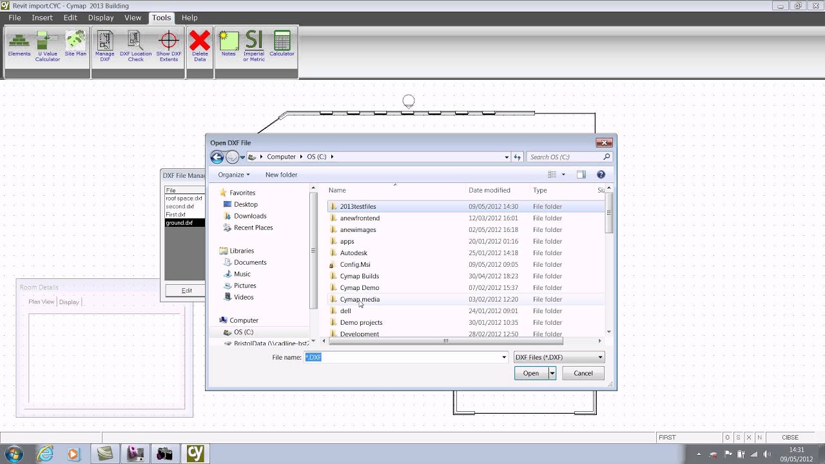Screen dimensions: 825x464
Task: Open the Calculator tool
Action: coord(282,44)
